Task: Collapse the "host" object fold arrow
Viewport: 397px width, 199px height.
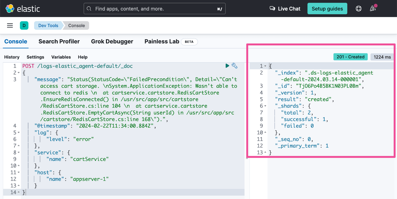Action: [x=19, y=172]
